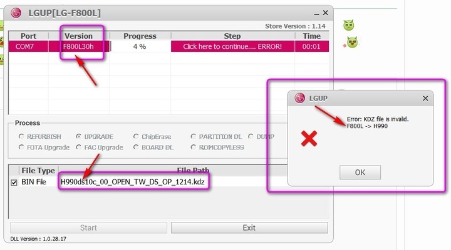Click the LG logo in error dialog

[x=299, y=98]
